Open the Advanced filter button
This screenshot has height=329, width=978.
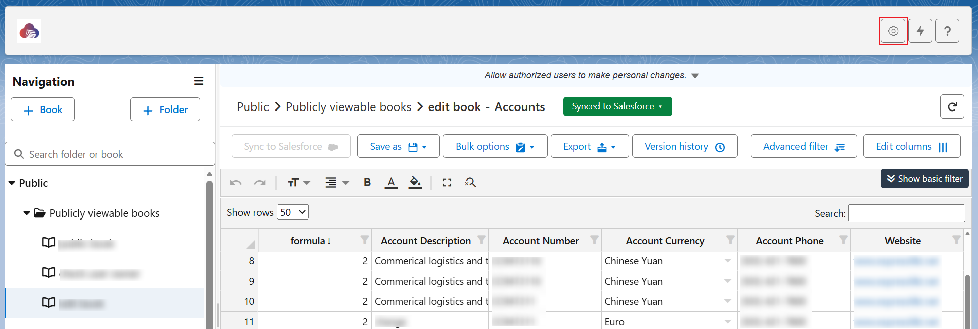pyautogui.click(x=803, y=146)
